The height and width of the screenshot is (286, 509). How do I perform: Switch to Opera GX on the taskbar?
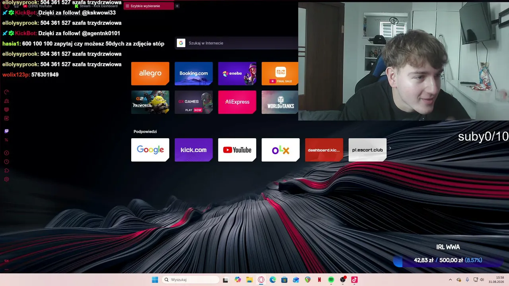(x=261, y=280)
